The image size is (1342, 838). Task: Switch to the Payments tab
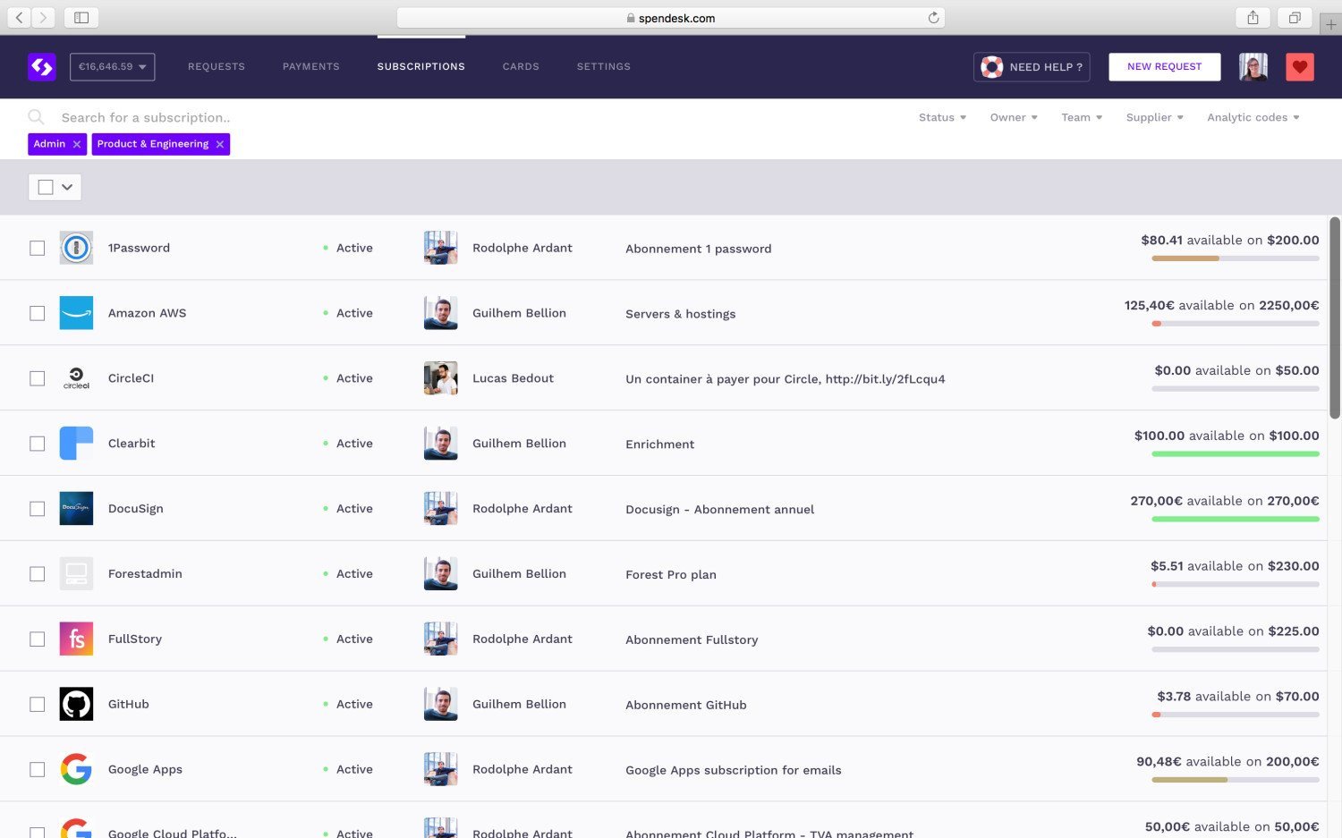tap(310, 67)
